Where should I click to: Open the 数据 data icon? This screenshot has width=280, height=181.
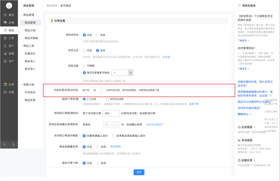[x=5, y=53]
